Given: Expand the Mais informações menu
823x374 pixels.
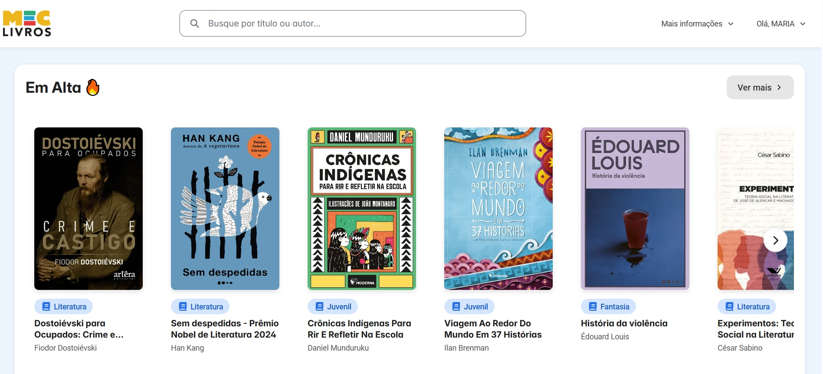Looking at the screenshot, I should pos(697,24).
